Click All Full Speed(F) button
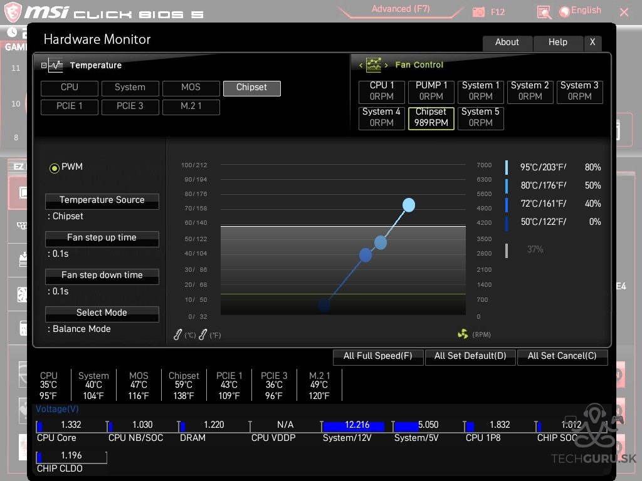642x481 pixels. click(x=378, y=356)
